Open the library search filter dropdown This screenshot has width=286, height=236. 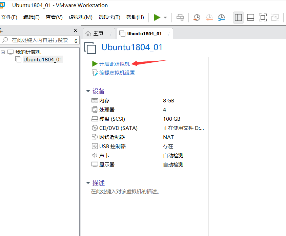pyautogui.click(x=76, y=41)
